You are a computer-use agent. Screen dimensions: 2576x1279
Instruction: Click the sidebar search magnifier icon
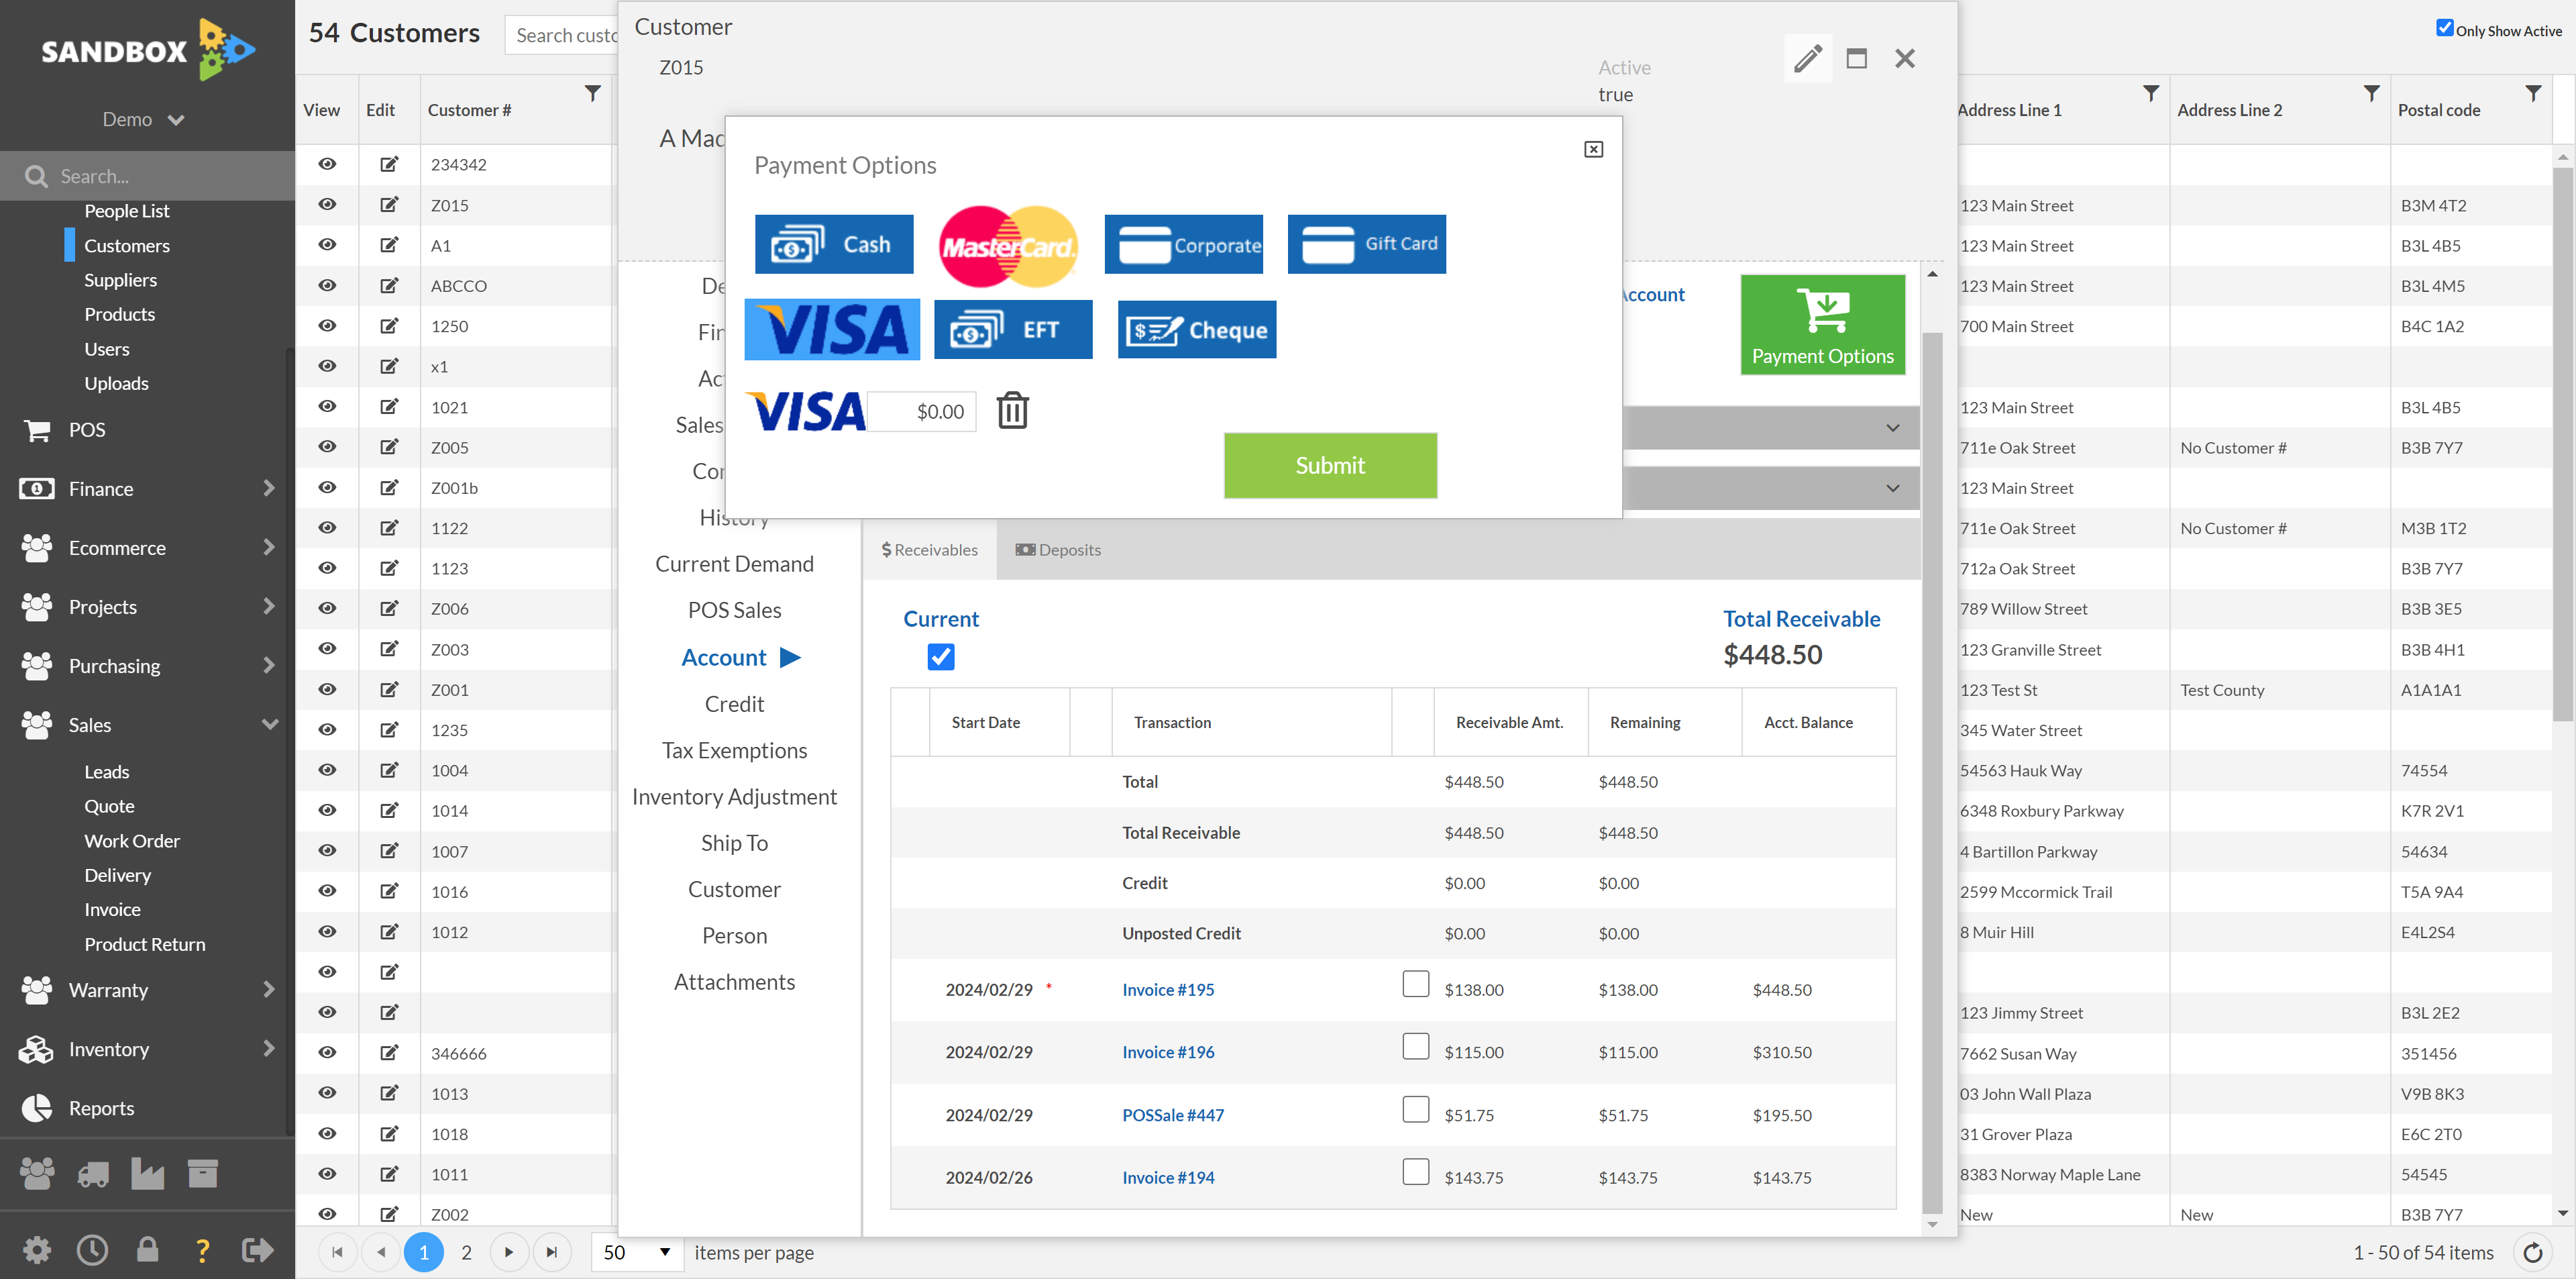(x=36, y=176)
